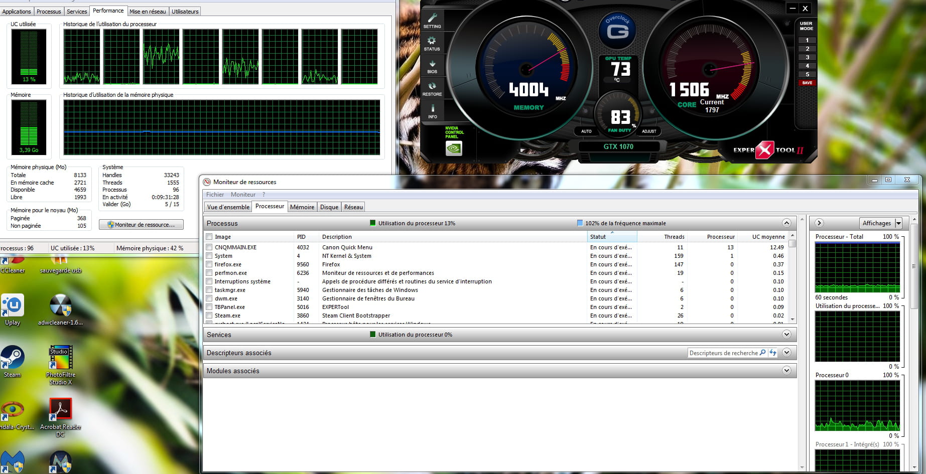926x474 pixels.
Task: Open CCleaner desktop shortcut
Action: (x=13, y=265)
